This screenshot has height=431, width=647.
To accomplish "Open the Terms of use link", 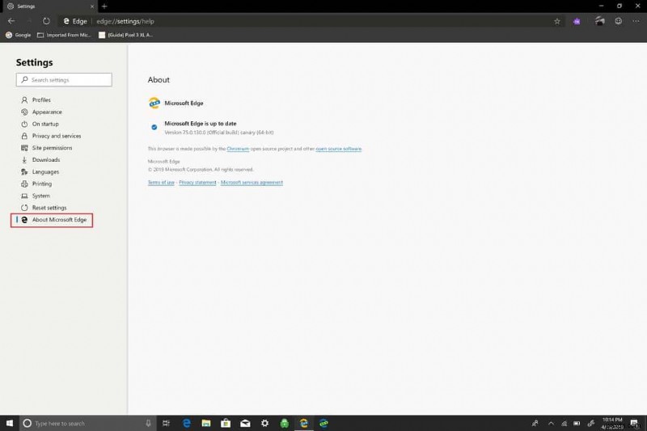I will [161, 182].
